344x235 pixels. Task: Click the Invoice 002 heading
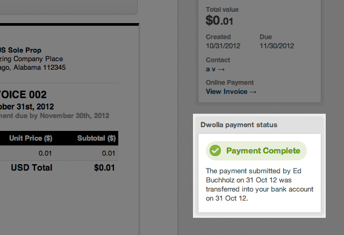point(24,95)
